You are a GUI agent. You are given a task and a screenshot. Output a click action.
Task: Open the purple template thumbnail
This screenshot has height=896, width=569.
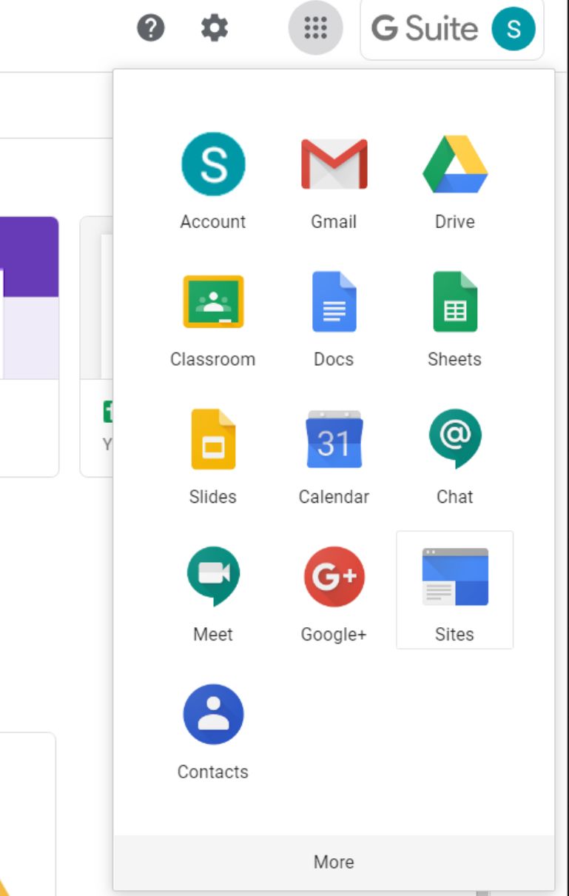(30, 298)
